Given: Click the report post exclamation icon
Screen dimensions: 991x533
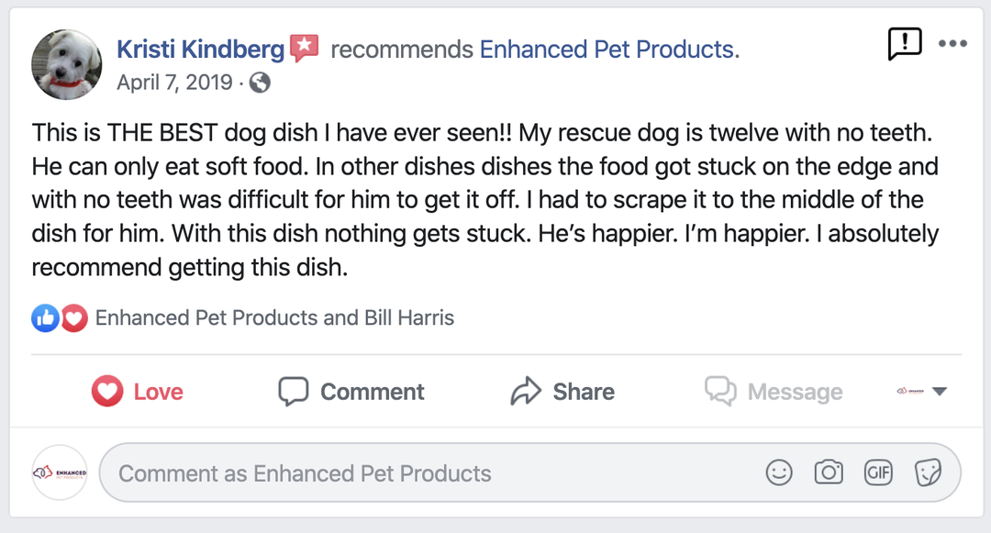Looking at the screenshot, I should (904, 43).
